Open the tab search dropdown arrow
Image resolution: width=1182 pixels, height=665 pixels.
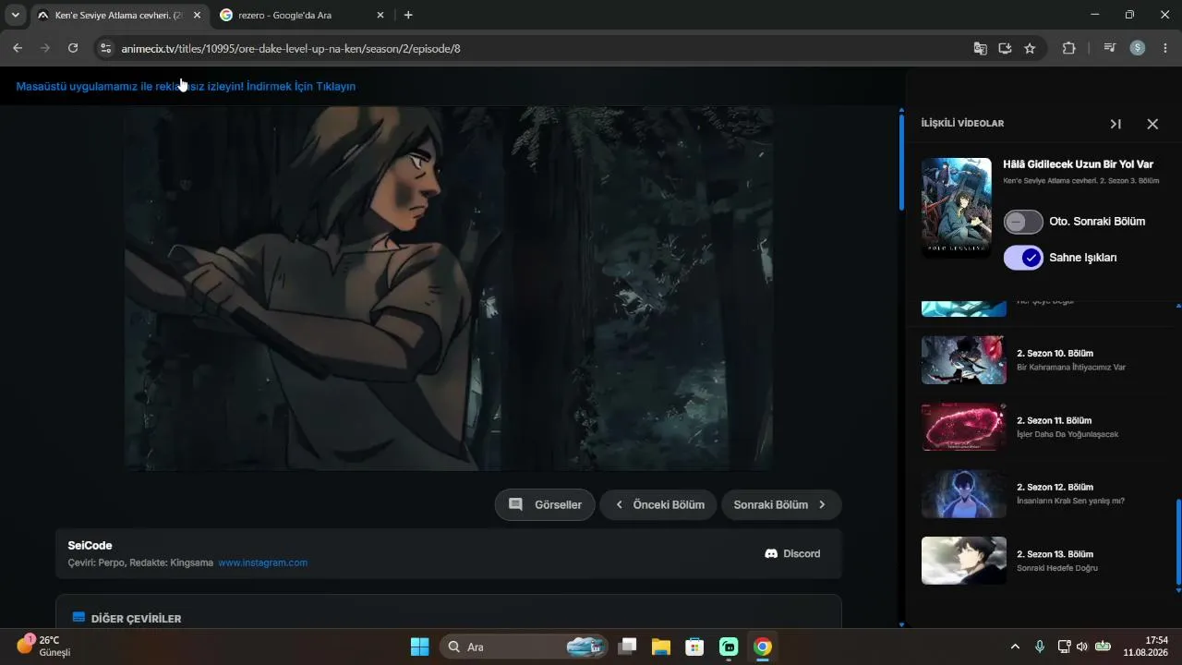pyautogui.click(x=15, y=15)
